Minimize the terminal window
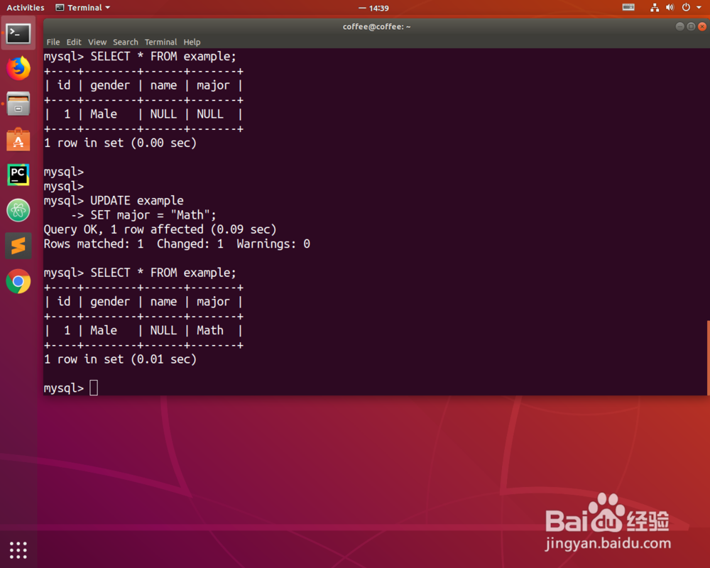The image size is (710, 568). [679, 27]
